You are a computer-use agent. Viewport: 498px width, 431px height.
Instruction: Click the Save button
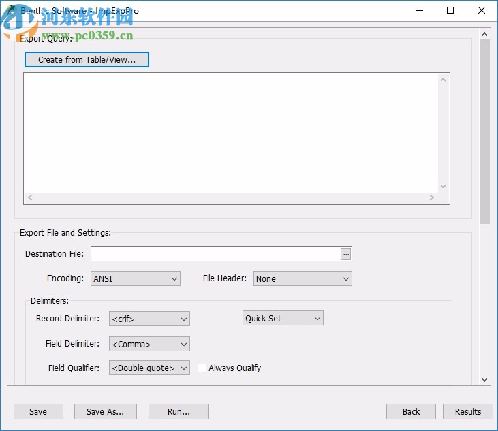click(38, 411)
